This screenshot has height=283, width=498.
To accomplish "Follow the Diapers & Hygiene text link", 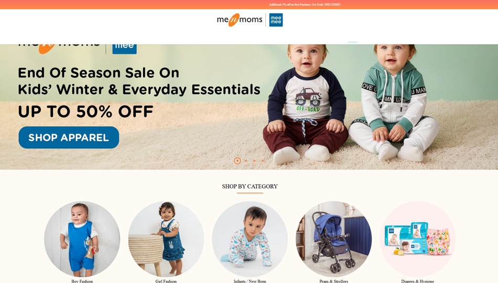I will click(418, 281).
